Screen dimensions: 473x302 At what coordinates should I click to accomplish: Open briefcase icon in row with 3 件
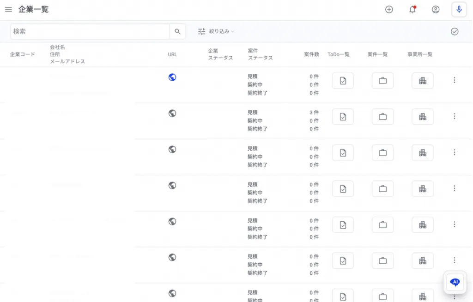point(382,117)
